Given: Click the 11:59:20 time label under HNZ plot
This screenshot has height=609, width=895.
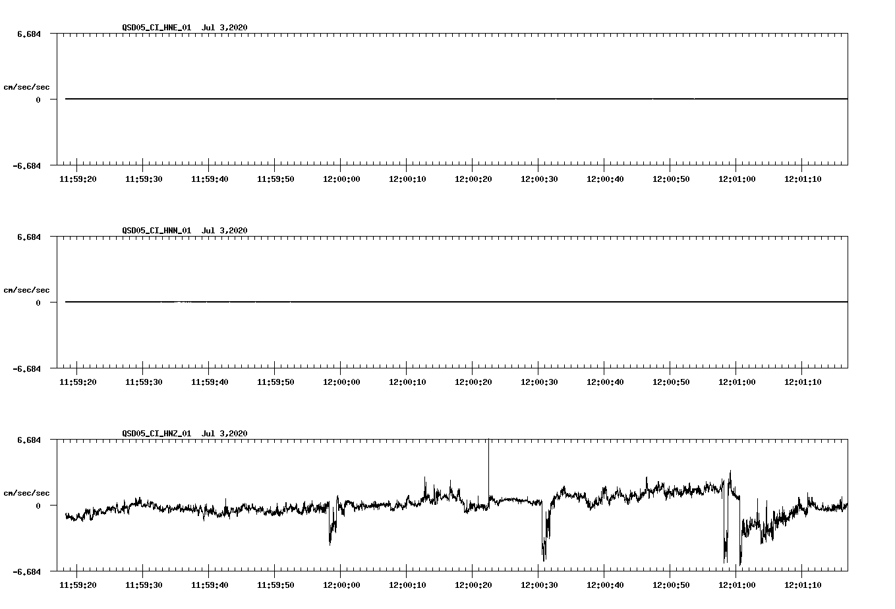Looking at the screenshot, I should pos(78,585).
